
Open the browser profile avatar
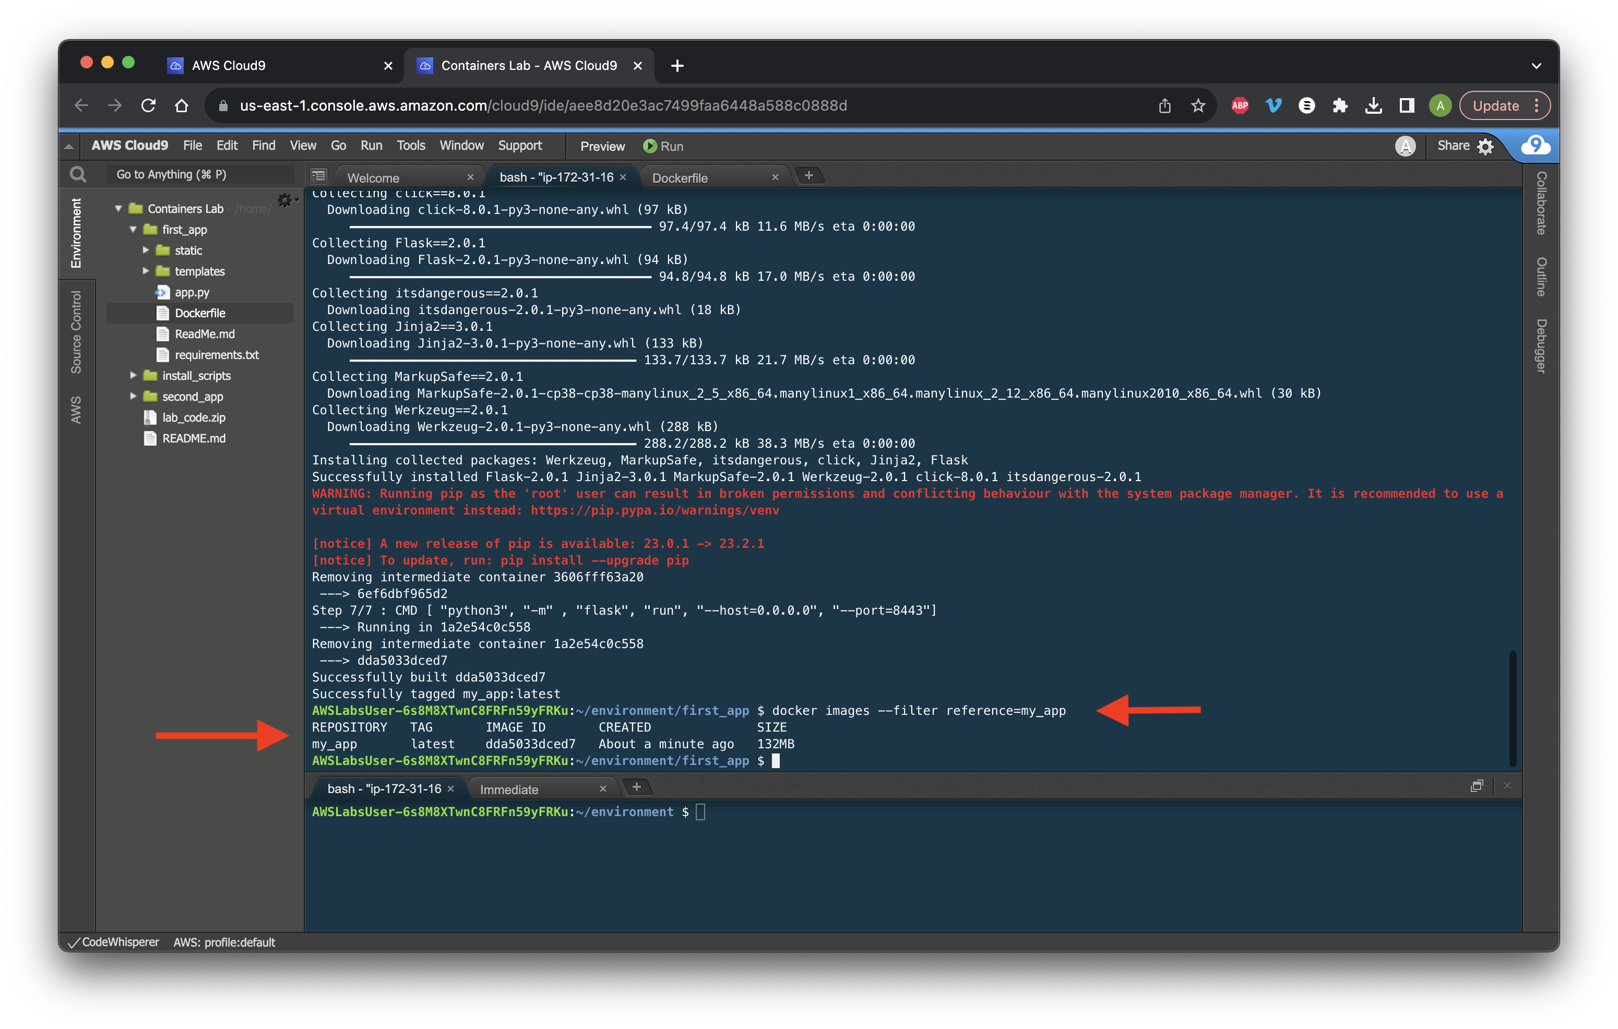pos(1440,105)
